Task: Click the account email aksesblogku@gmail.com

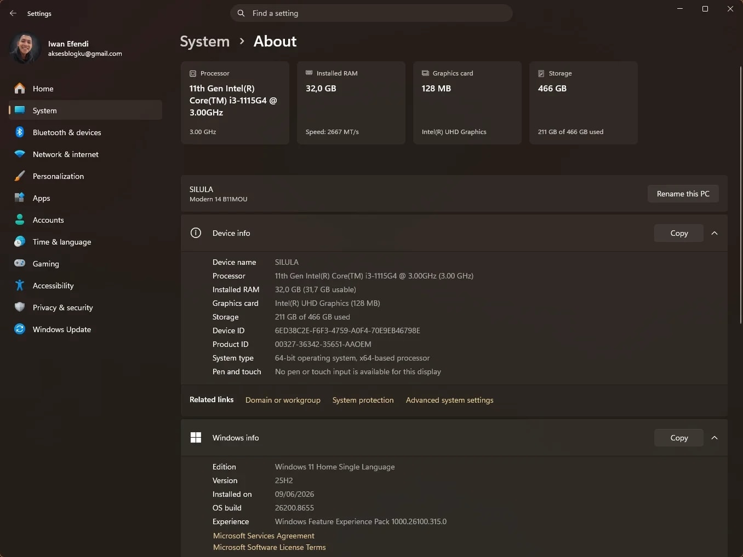Action: point(85,54)
